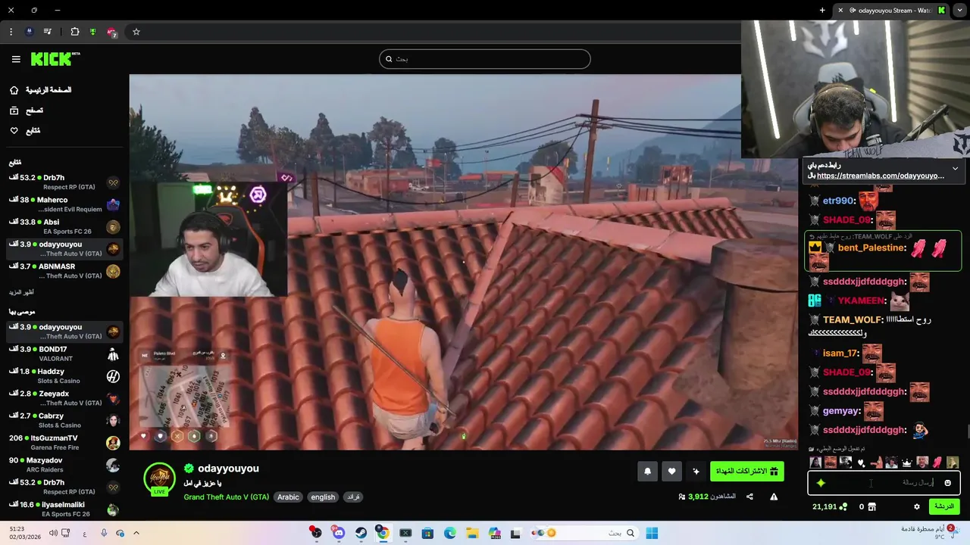Open the media controls toolbar icon
Image resolution: width=970 pixels, height=545 pixels.
47,32
